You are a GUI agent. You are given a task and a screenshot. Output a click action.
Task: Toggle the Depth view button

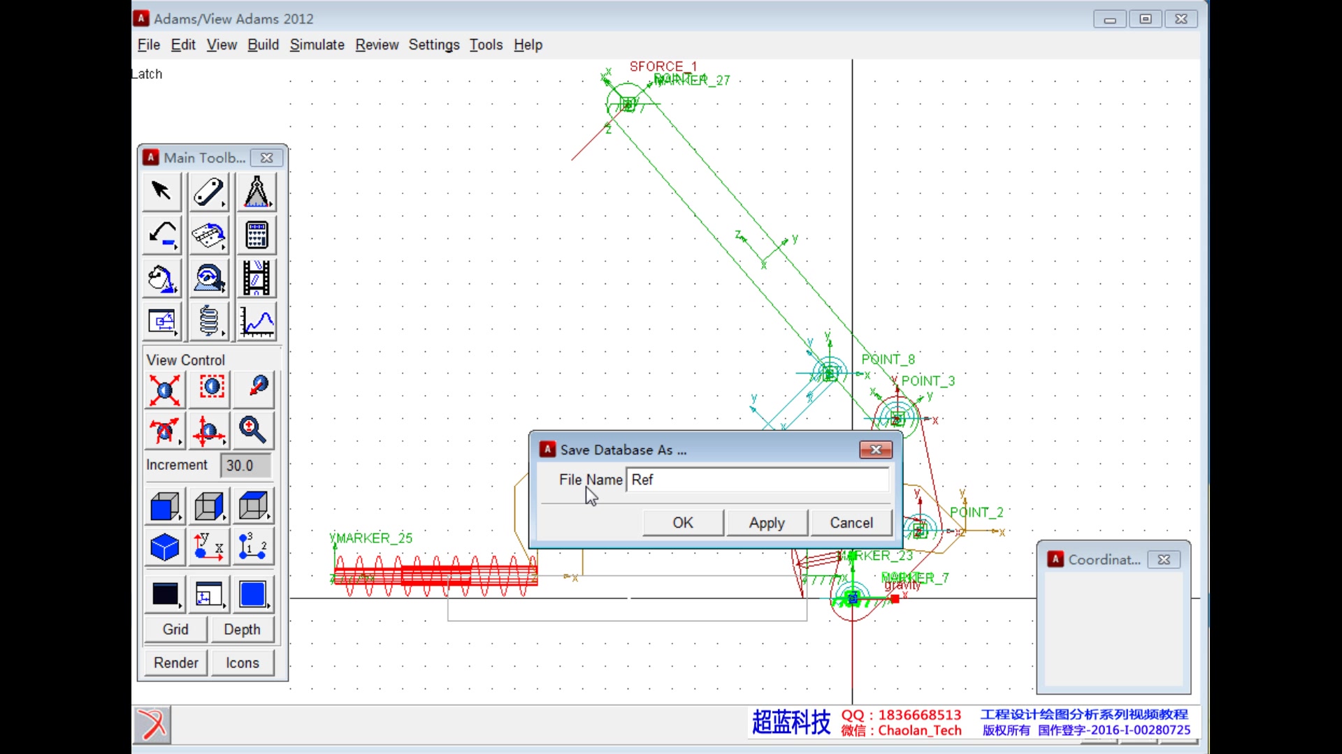pos(243,630)
